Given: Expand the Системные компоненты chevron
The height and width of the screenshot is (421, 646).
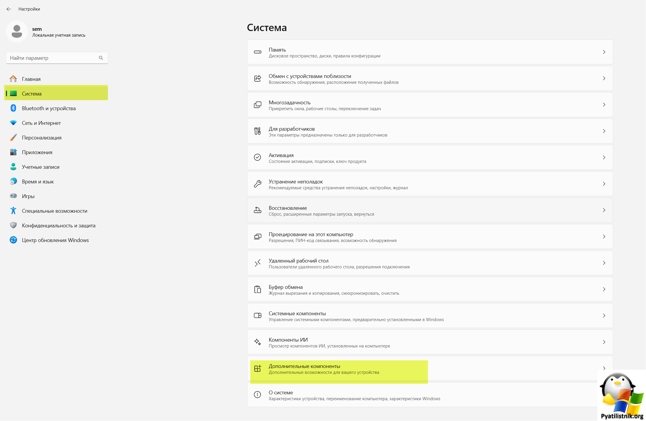Looking at the screenshot, I should tap(604, 316).
